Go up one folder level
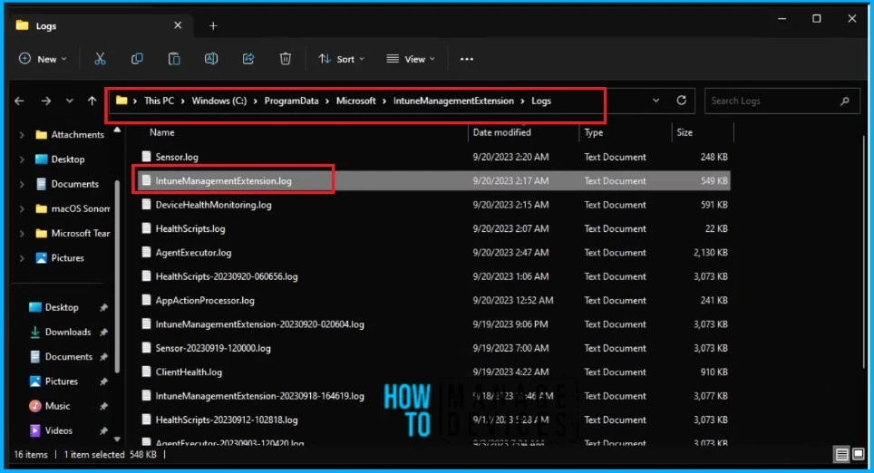The image size is (874, 473). point(92,101)
